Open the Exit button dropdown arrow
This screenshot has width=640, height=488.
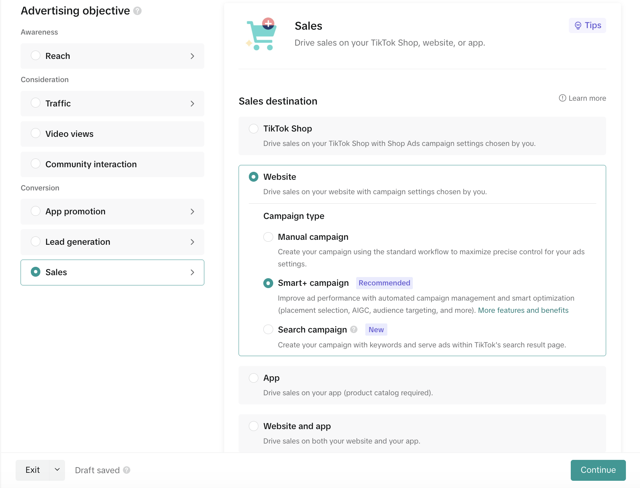57,470
